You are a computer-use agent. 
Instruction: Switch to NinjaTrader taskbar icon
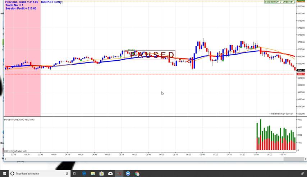point(119,173)
